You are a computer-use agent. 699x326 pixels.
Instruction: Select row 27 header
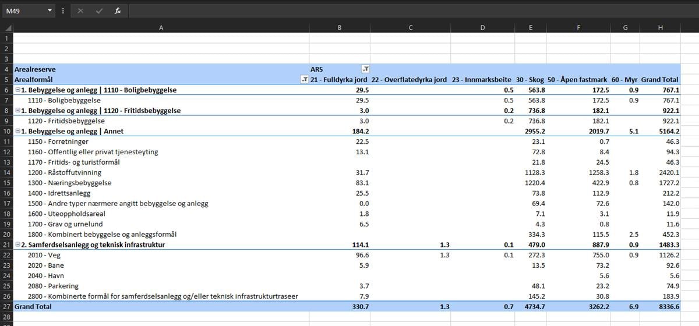[x=6, y=306]
